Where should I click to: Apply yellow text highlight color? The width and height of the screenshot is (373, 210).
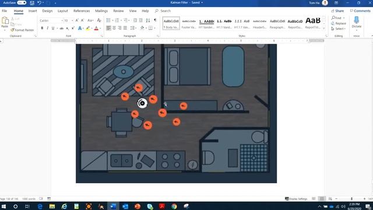(88, 29)
